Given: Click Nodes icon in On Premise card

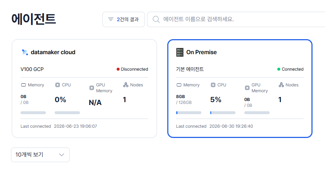Looking at the screenshot, I should tap(281, 85).
